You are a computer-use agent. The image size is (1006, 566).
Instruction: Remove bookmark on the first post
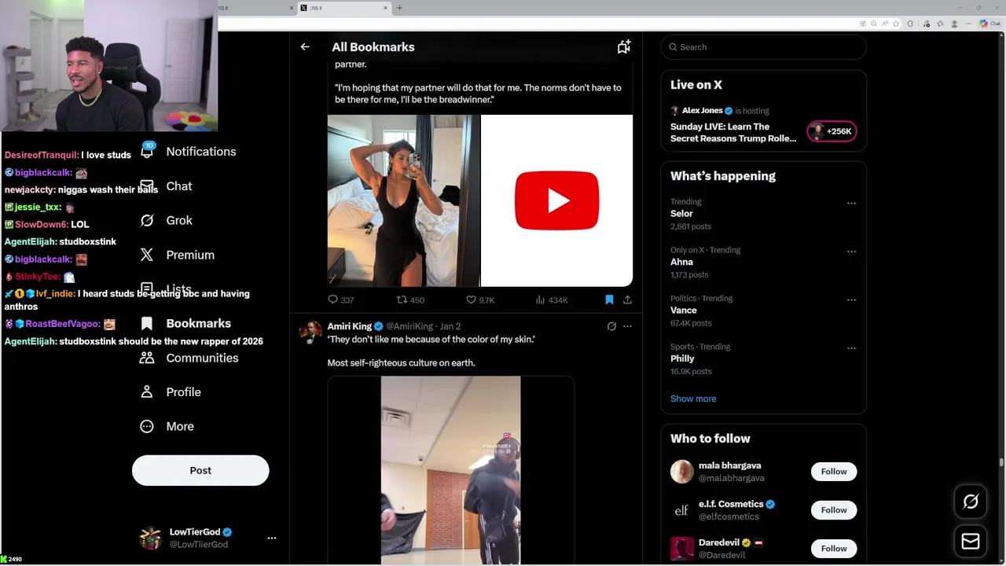point(609,300)
